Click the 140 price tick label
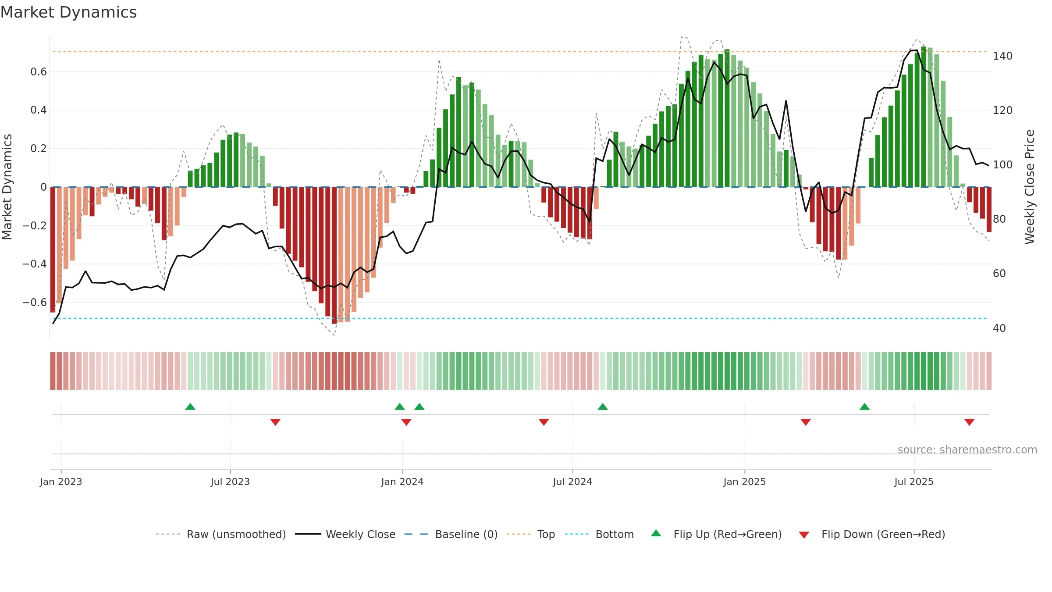Viewport: 1052px width, 592px height. [1003, 56]
